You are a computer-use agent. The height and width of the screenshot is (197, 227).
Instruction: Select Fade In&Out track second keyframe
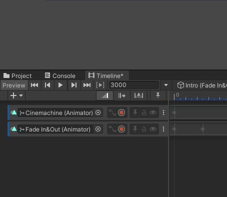203,129
